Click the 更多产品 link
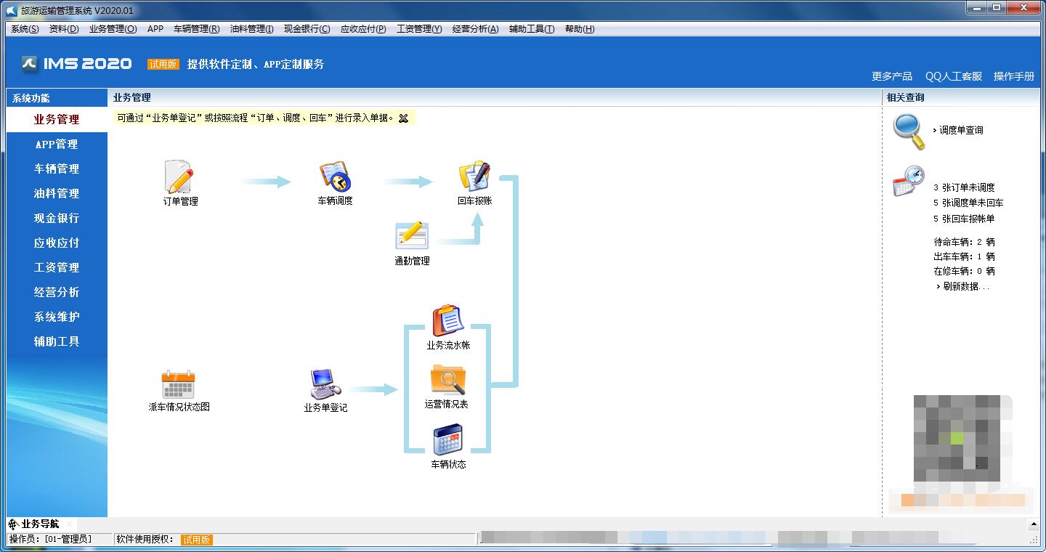 point(892,76)
